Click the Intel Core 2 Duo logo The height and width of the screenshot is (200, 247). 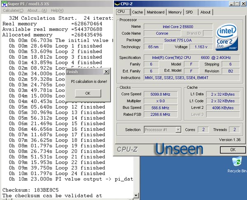(x=227, y=37)
